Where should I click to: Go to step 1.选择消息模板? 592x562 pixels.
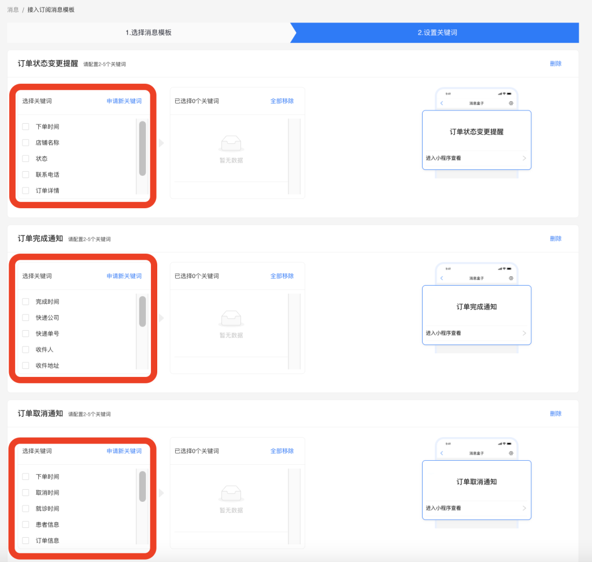149,32
